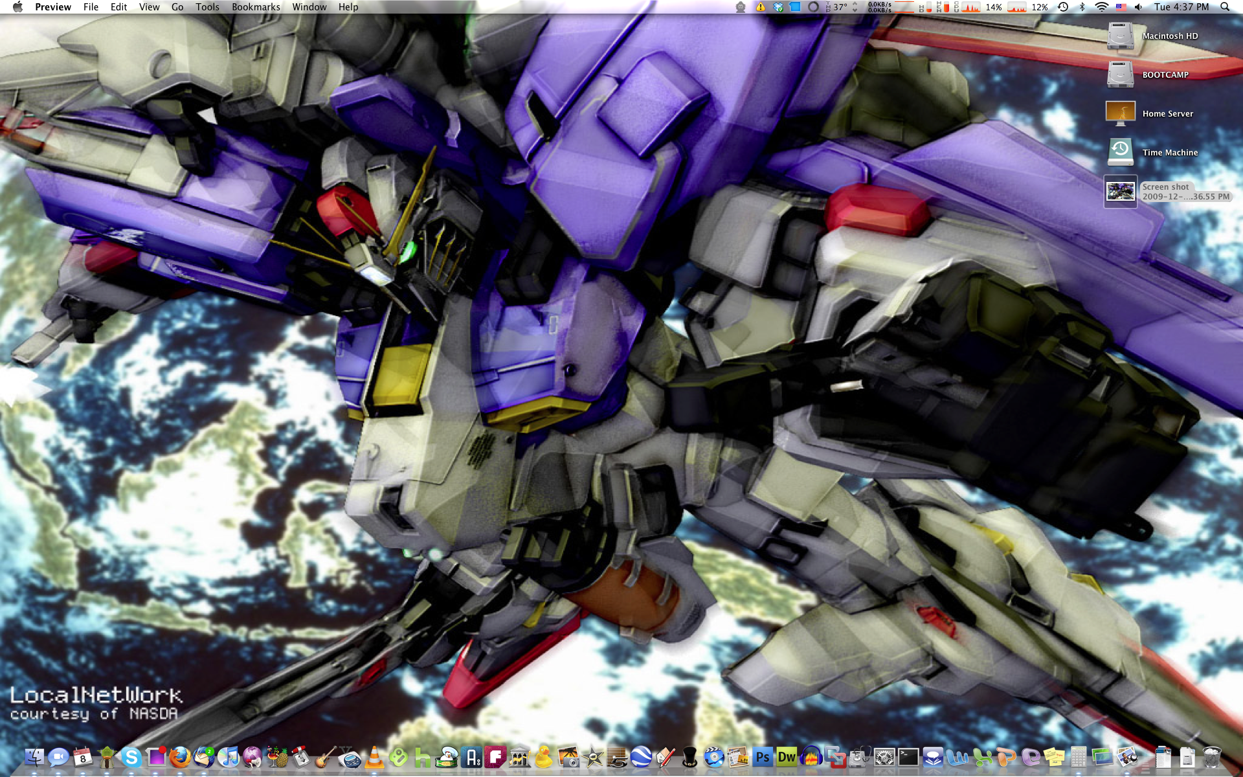Open the Time Machine menu bar icon

click(x=1063, y=7)
